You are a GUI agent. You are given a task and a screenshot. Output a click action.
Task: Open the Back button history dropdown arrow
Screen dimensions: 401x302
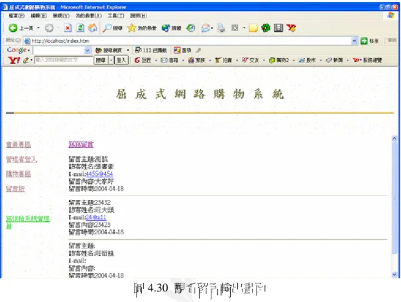(39, 28)
